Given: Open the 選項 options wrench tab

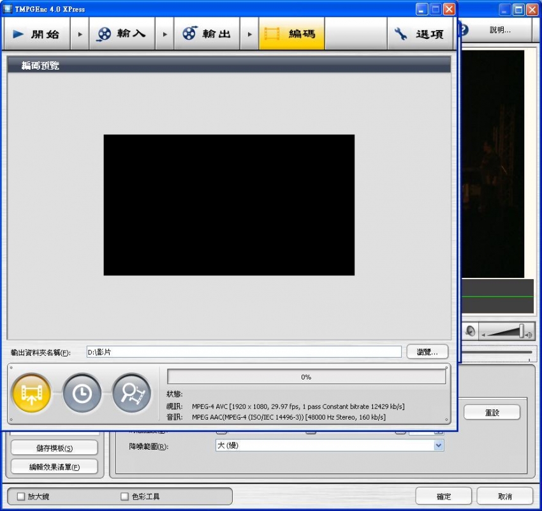Looking at the screenshot, I should click(x=419, y=34).
